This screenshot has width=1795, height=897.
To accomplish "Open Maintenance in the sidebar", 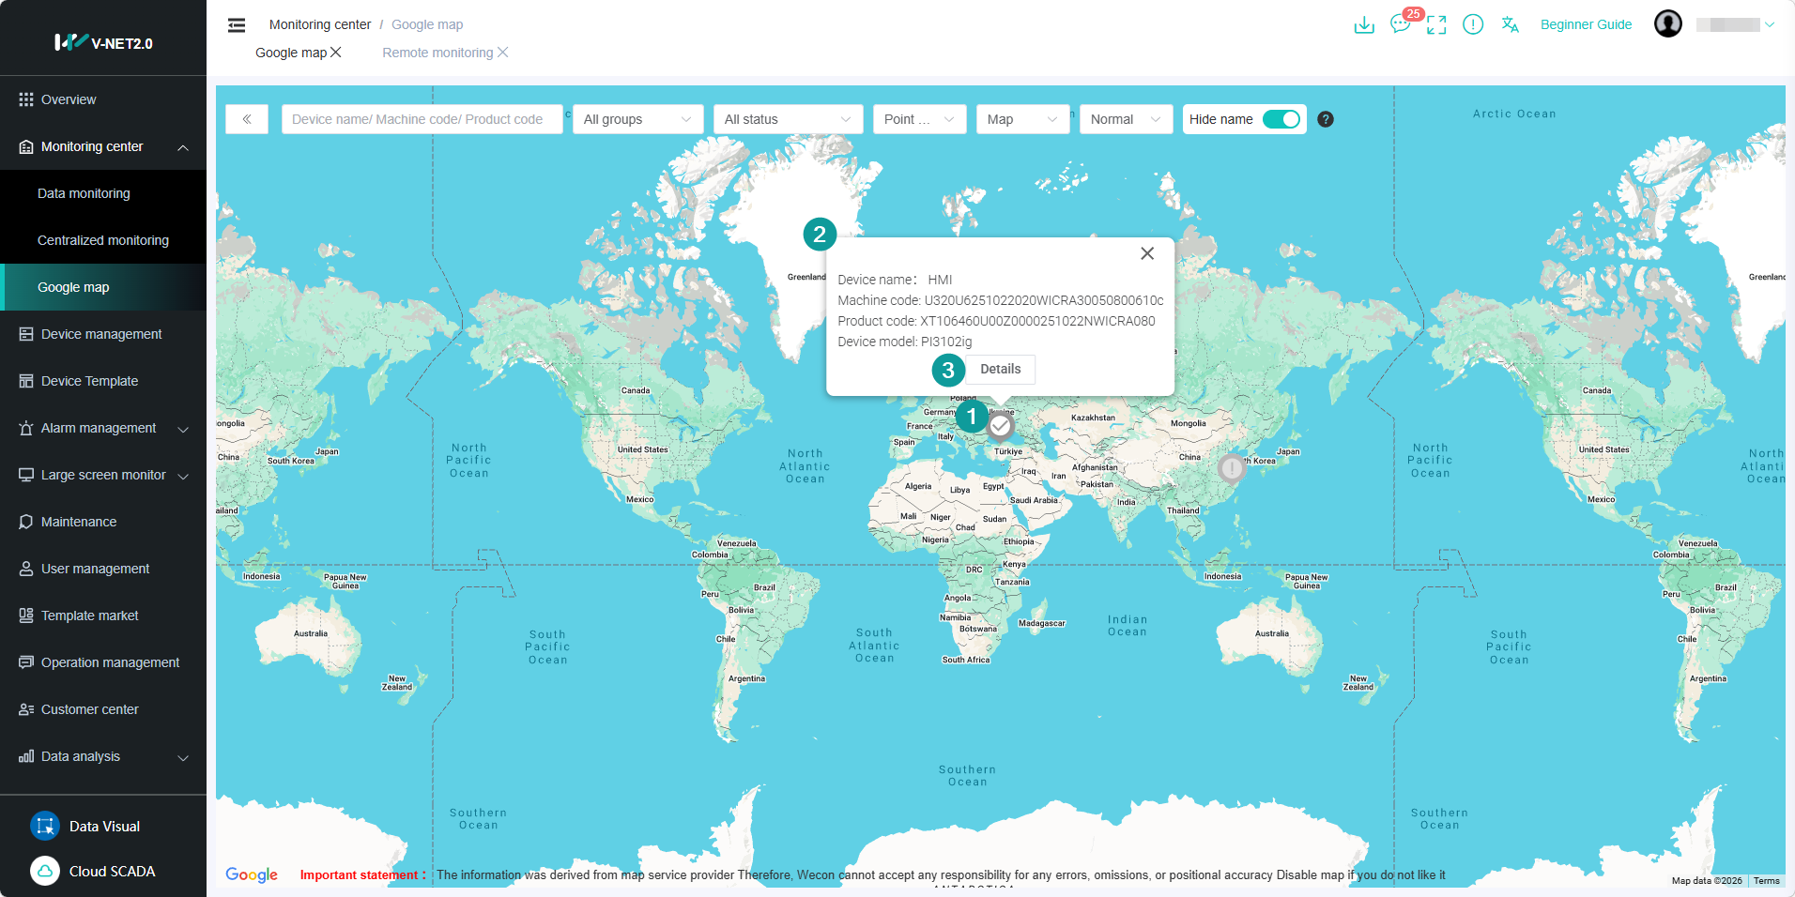I will (x=103, y=522).
